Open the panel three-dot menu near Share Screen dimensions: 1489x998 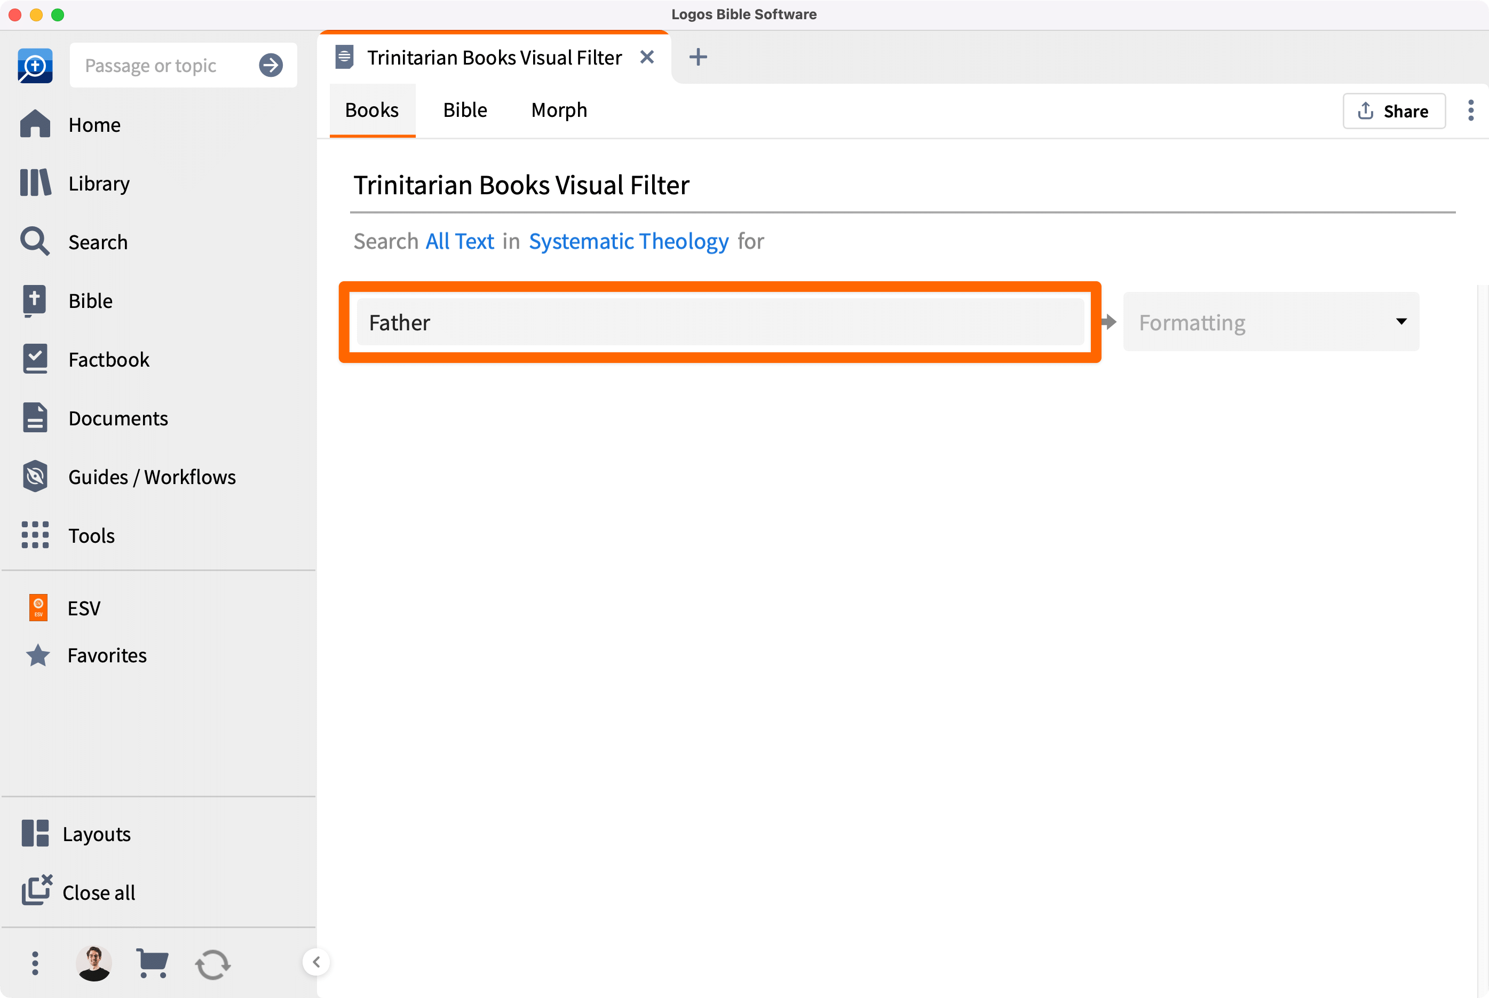point(1470,111)
